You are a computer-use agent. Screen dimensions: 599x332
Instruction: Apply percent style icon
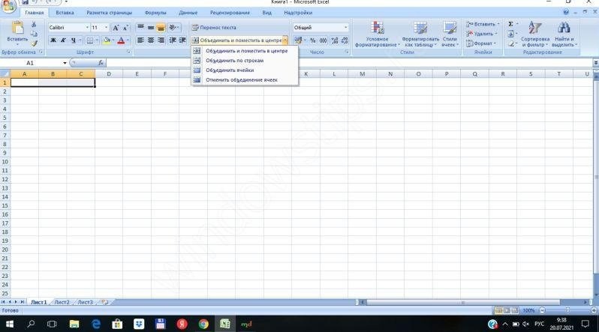click(x=313, y=40)
